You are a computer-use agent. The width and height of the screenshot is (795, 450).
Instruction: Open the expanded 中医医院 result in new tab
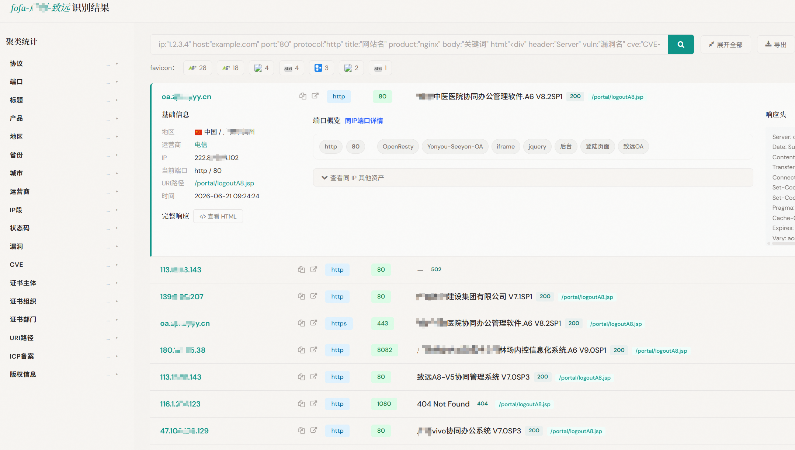[315, 96]
